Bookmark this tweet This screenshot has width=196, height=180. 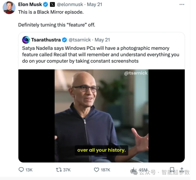point(172,170)
